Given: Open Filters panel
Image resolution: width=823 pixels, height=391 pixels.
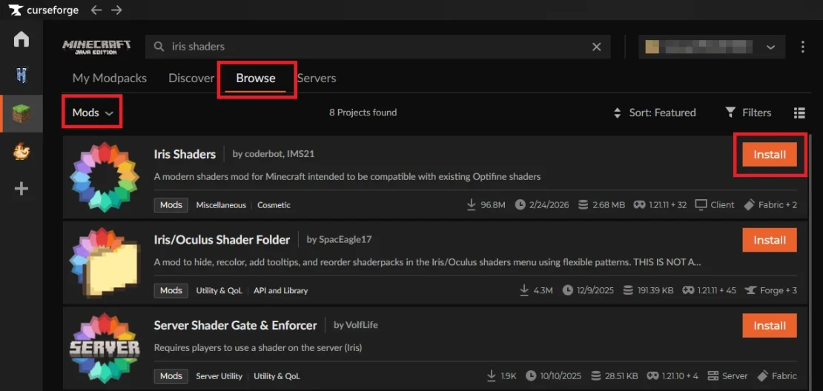Looking at the screenshot, I should [748, 113].
